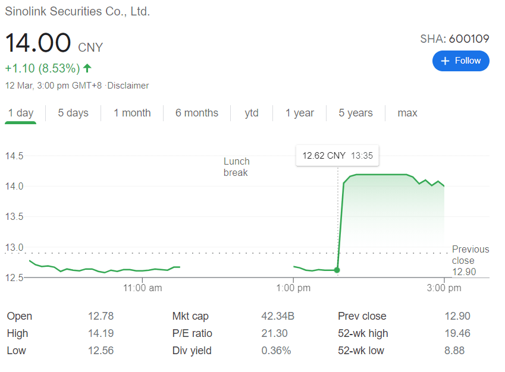The image size is (505, 372).
Task: Click the 1:00 pm axis label
Action: point(293,288)
